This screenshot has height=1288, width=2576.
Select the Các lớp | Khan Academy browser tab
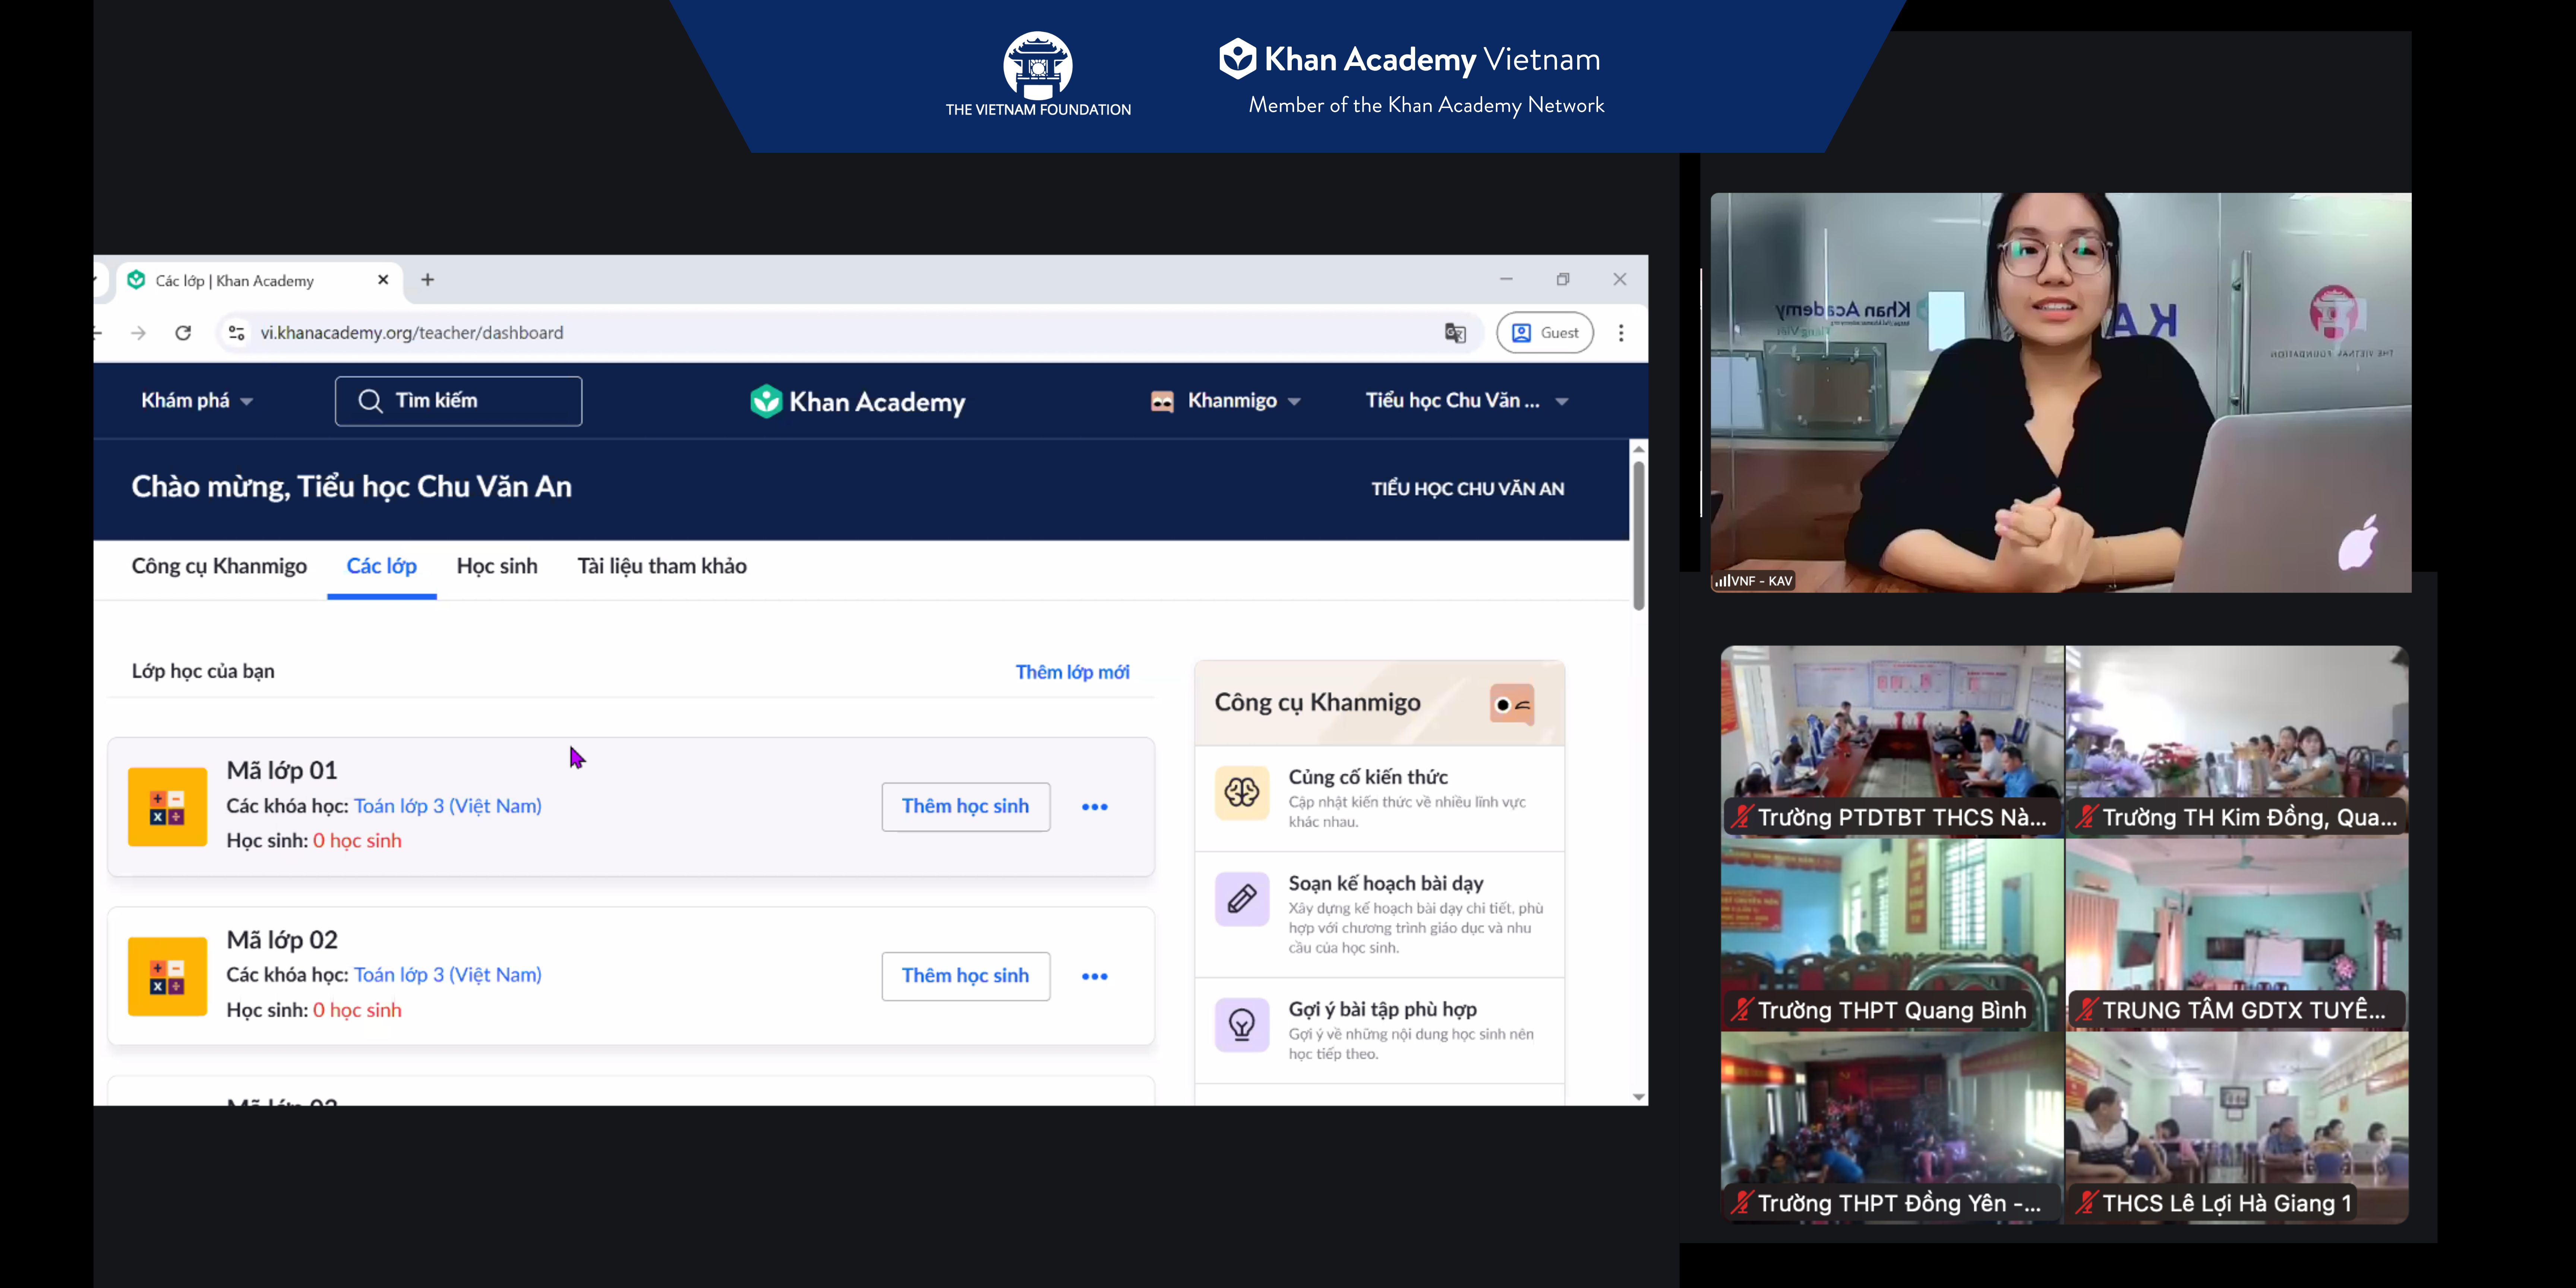click(259, 281)
